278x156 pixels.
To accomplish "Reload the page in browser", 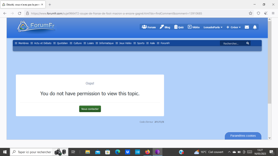I will click(x=19, y=13).
